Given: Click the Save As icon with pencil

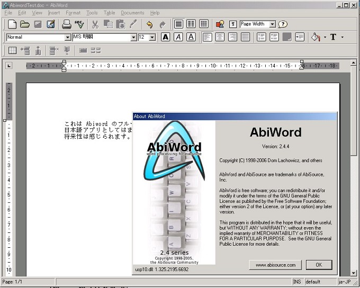Looking at the screenshot, I should tap(50, 24).
